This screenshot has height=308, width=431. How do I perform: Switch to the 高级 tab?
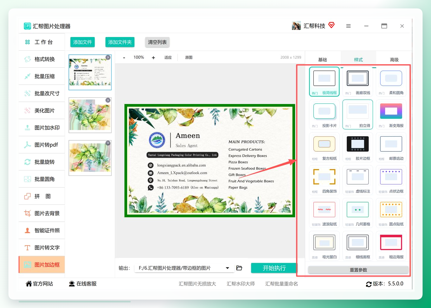click(x=394, y=59)
